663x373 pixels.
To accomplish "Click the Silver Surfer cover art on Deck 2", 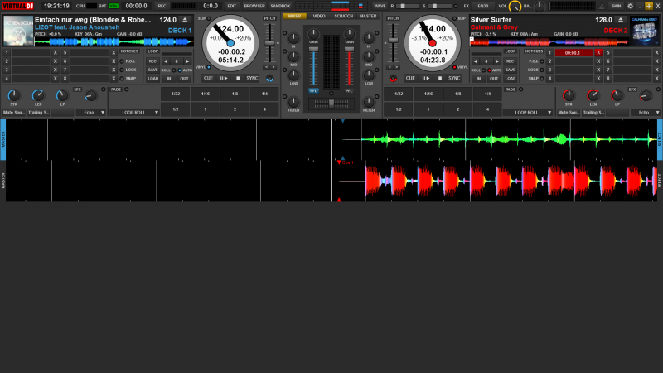I will [x=645, y=31].
